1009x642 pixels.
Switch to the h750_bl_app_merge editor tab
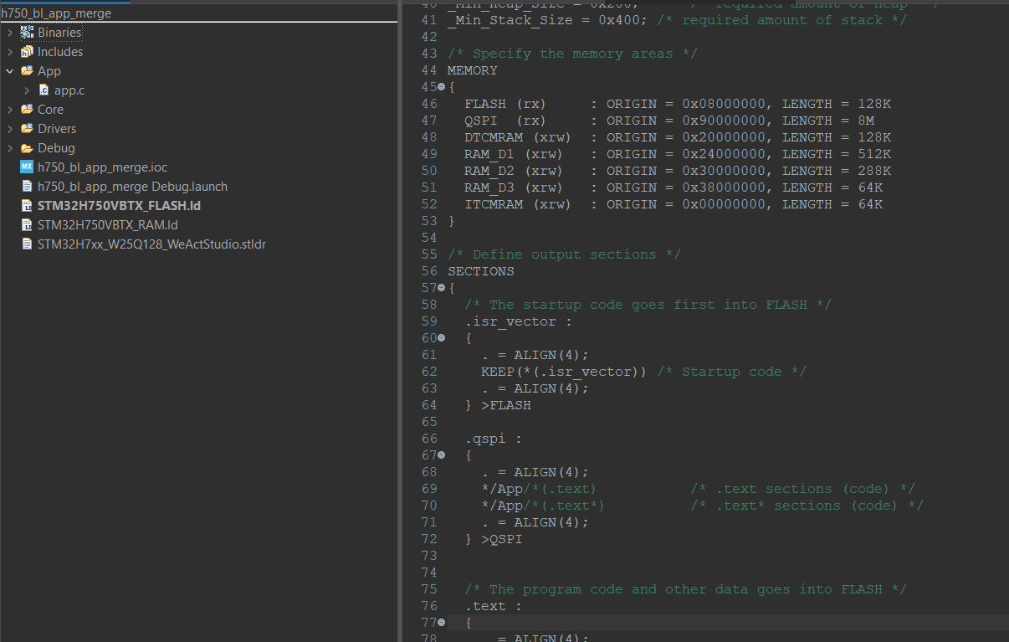tap(59, 13)
